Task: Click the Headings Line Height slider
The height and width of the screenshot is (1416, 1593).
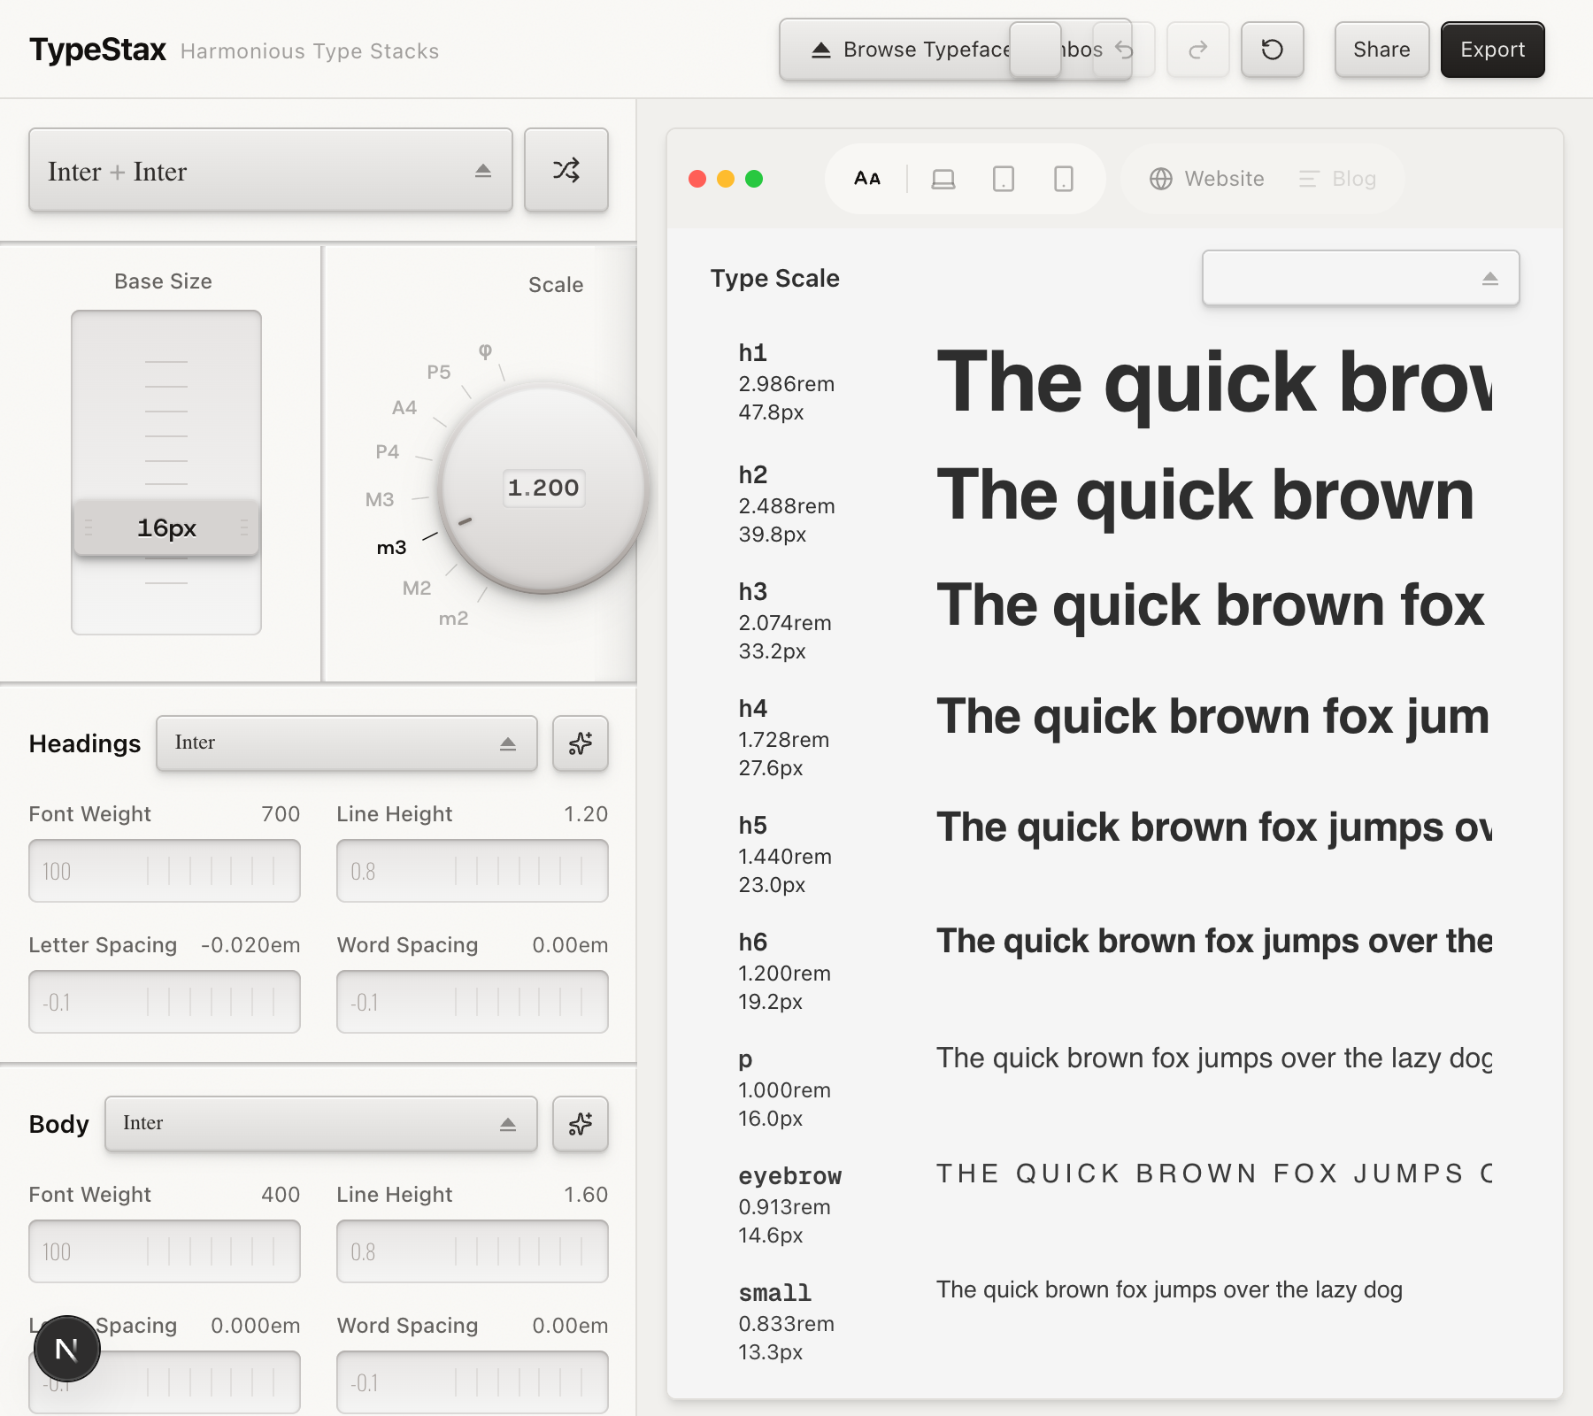Action: [473, 871]
